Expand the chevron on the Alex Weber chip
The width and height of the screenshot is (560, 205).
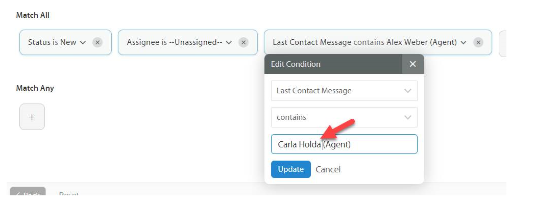(464, 42)
